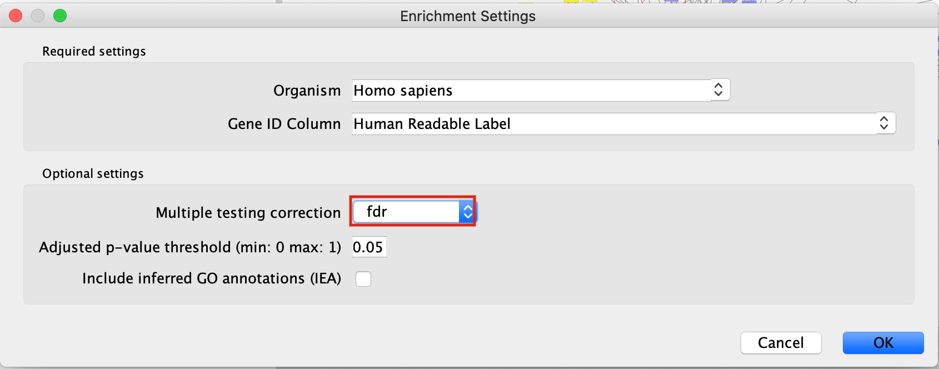Enable Include inferred GO annotations checkbox

(363, 279)
